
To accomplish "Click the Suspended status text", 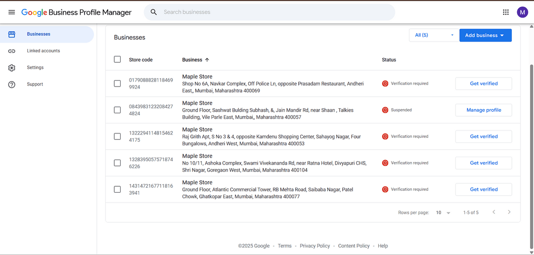I will tap(401, 110).
